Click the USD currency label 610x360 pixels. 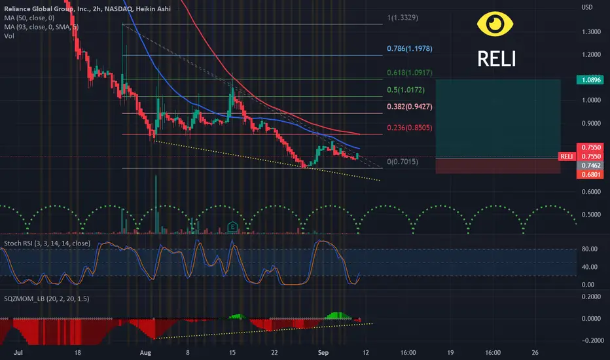pyautogui.click(x=586, y=7)
